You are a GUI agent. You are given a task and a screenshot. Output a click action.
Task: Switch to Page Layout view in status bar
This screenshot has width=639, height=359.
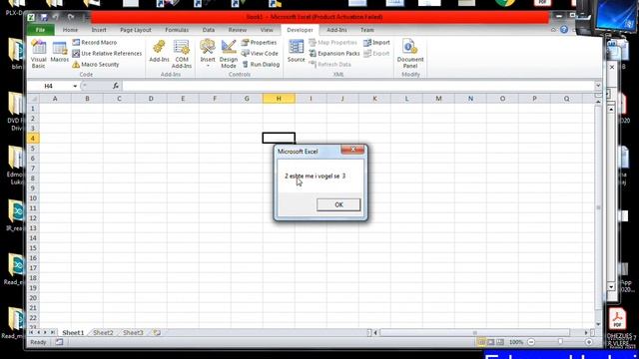(490, 342)
